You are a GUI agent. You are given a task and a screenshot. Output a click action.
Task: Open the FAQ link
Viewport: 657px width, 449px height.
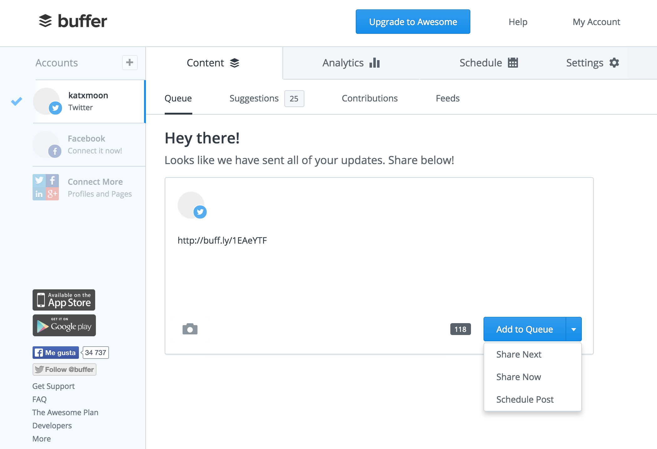(x=39, y=399)
